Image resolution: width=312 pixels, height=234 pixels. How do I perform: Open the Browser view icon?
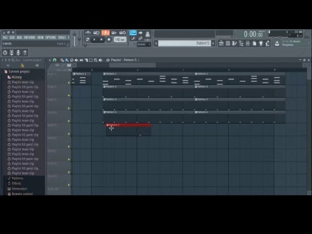click(241, 44)
